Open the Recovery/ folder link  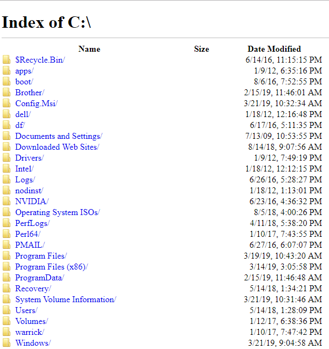(x=33, y=289)
